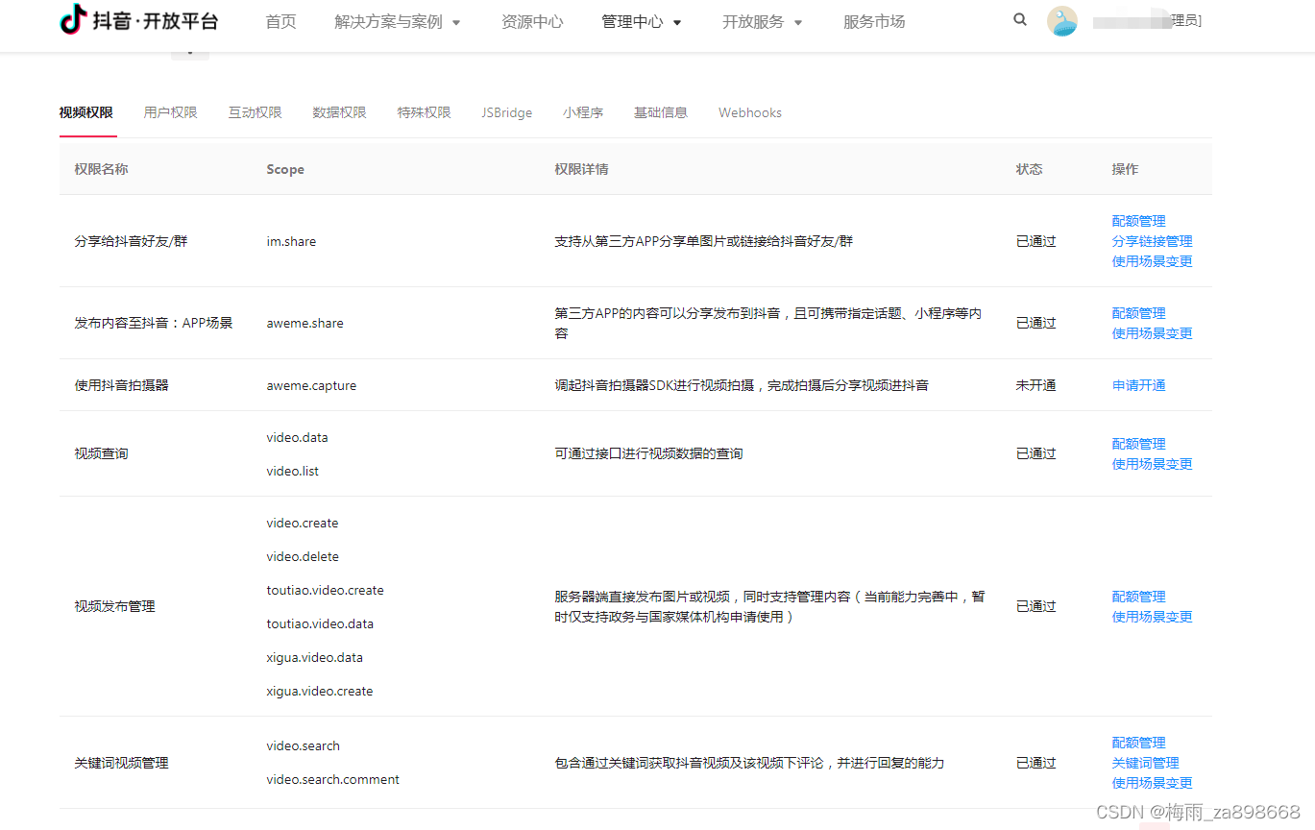Image resolution: width=1315 pixels, height=830 pixels.
Task: Click the user avatar in header
Action: [x=1061, y=21]
